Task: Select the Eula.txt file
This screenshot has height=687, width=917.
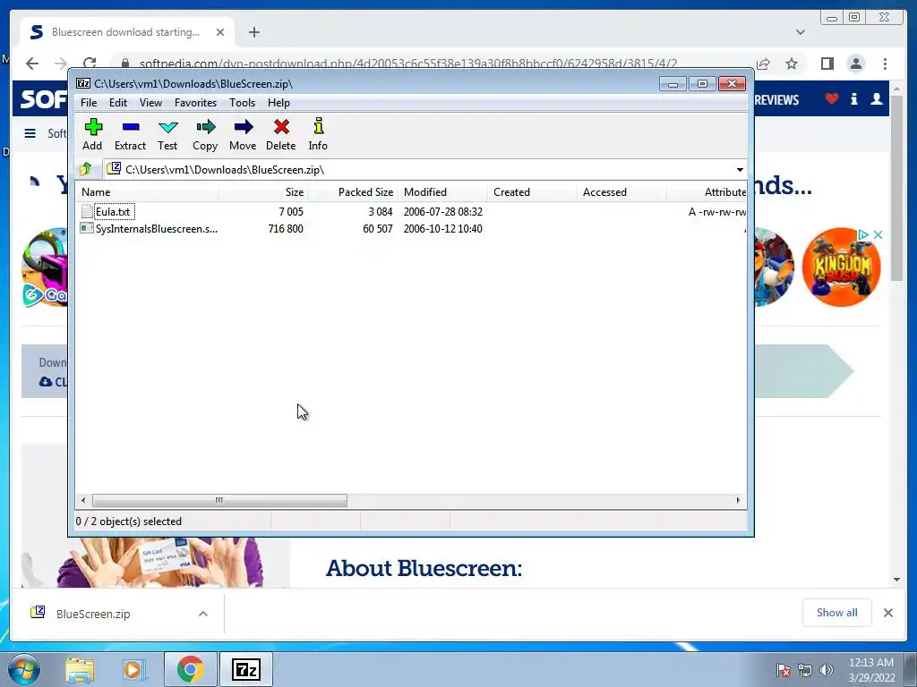Action: [113, 211]
